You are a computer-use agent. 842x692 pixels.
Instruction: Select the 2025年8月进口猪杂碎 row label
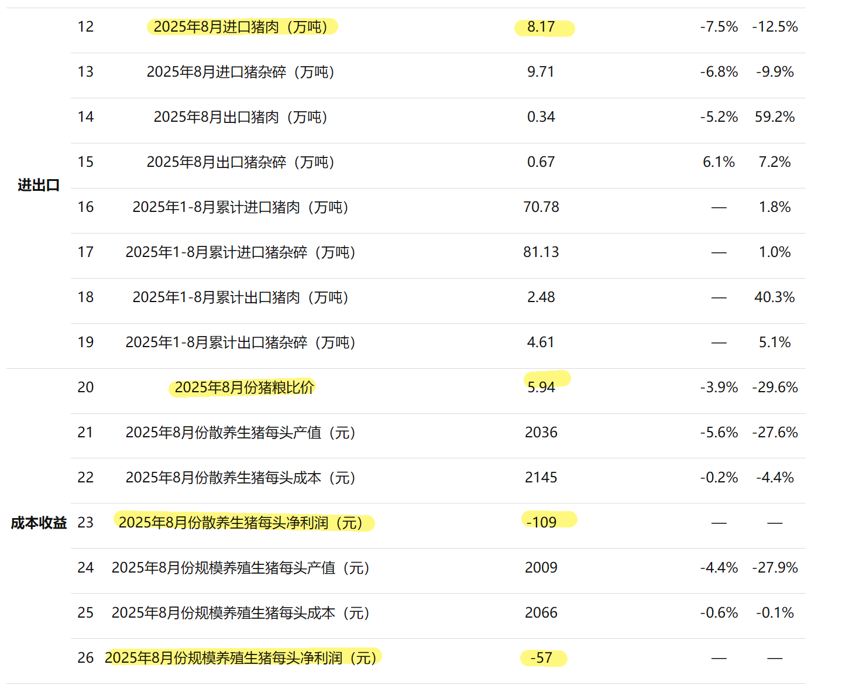(240, 72)
